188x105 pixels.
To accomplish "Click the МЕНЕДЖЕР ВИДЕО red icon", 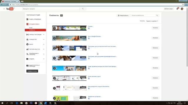I will point(27,24).
